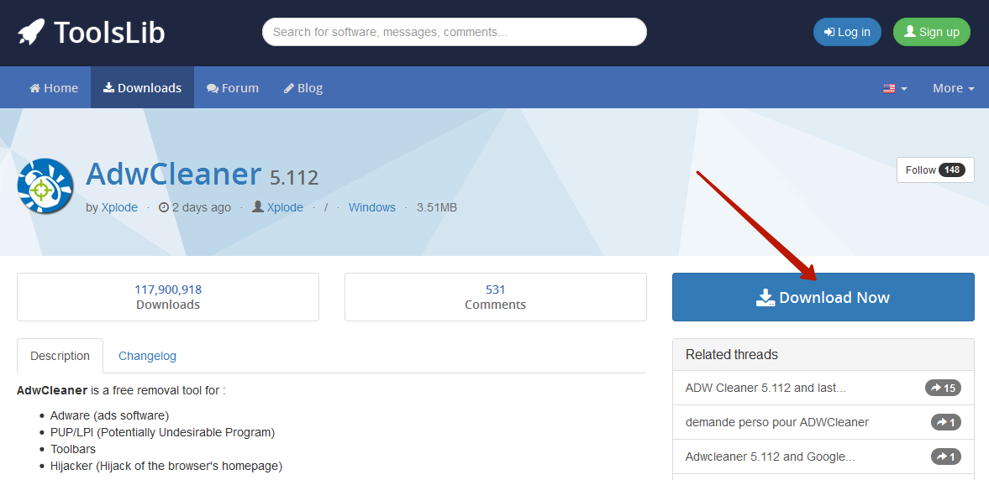Click the 'Hijacker' list item text
The image size is (989, 480).
pyautogui.click(x=166, y=467)
